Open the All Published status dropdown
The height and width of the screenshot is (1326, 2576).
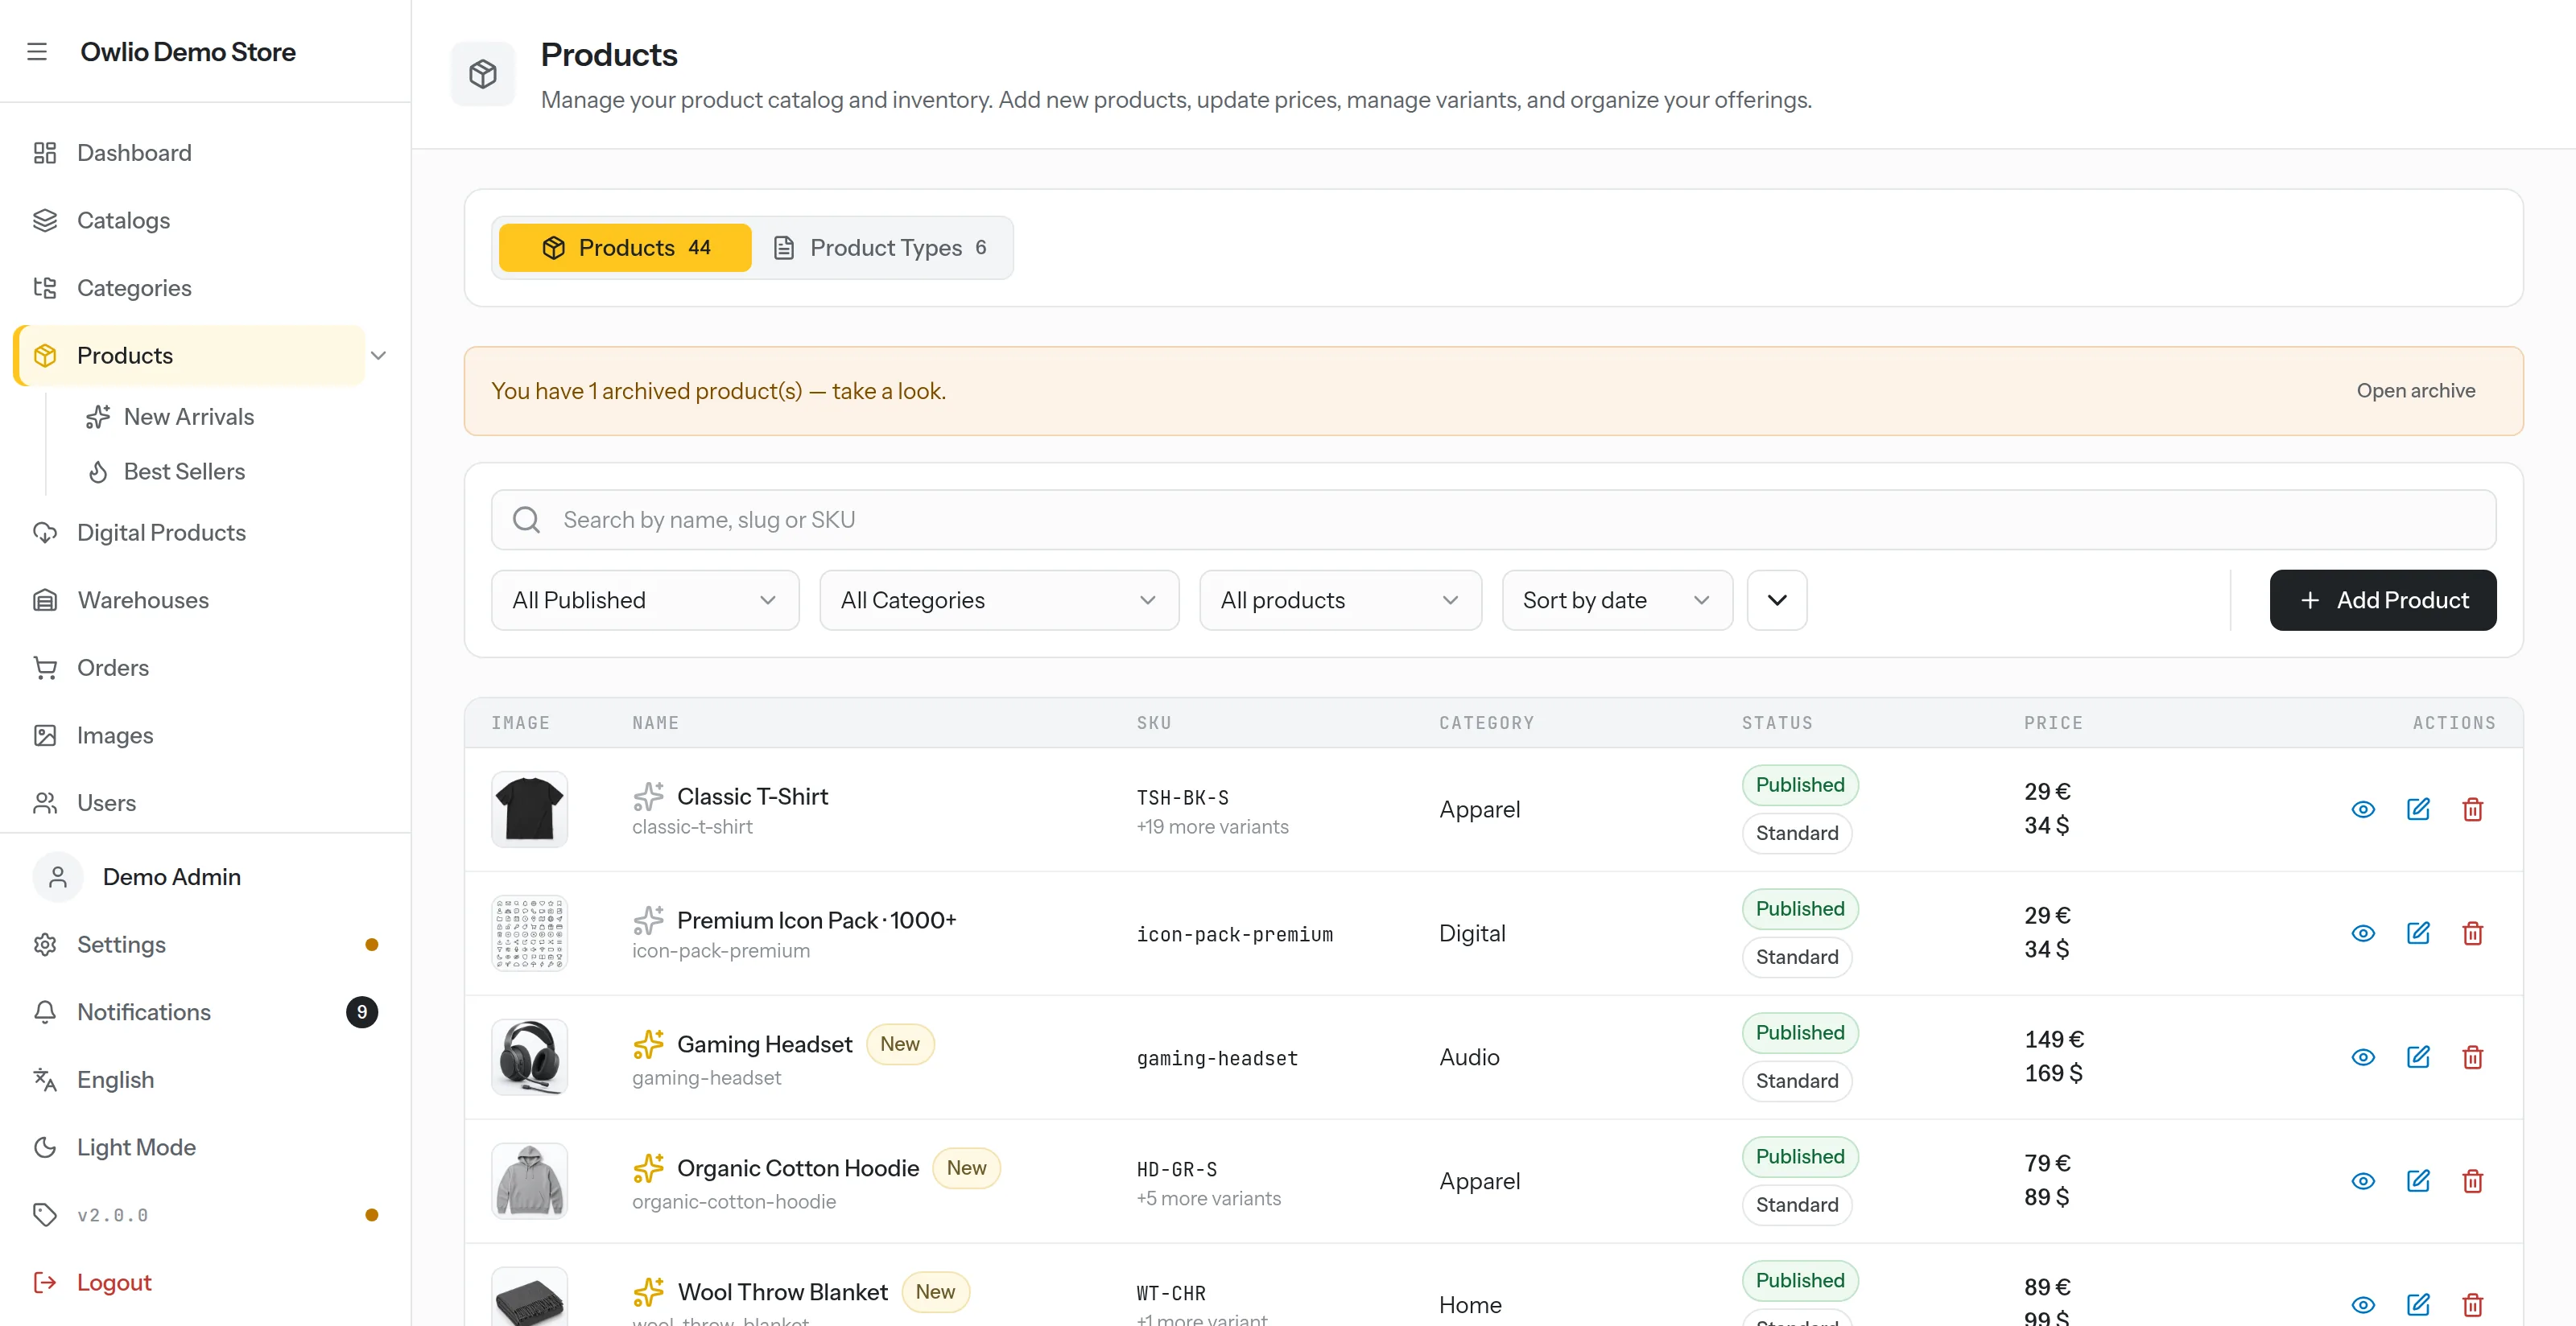645,599
